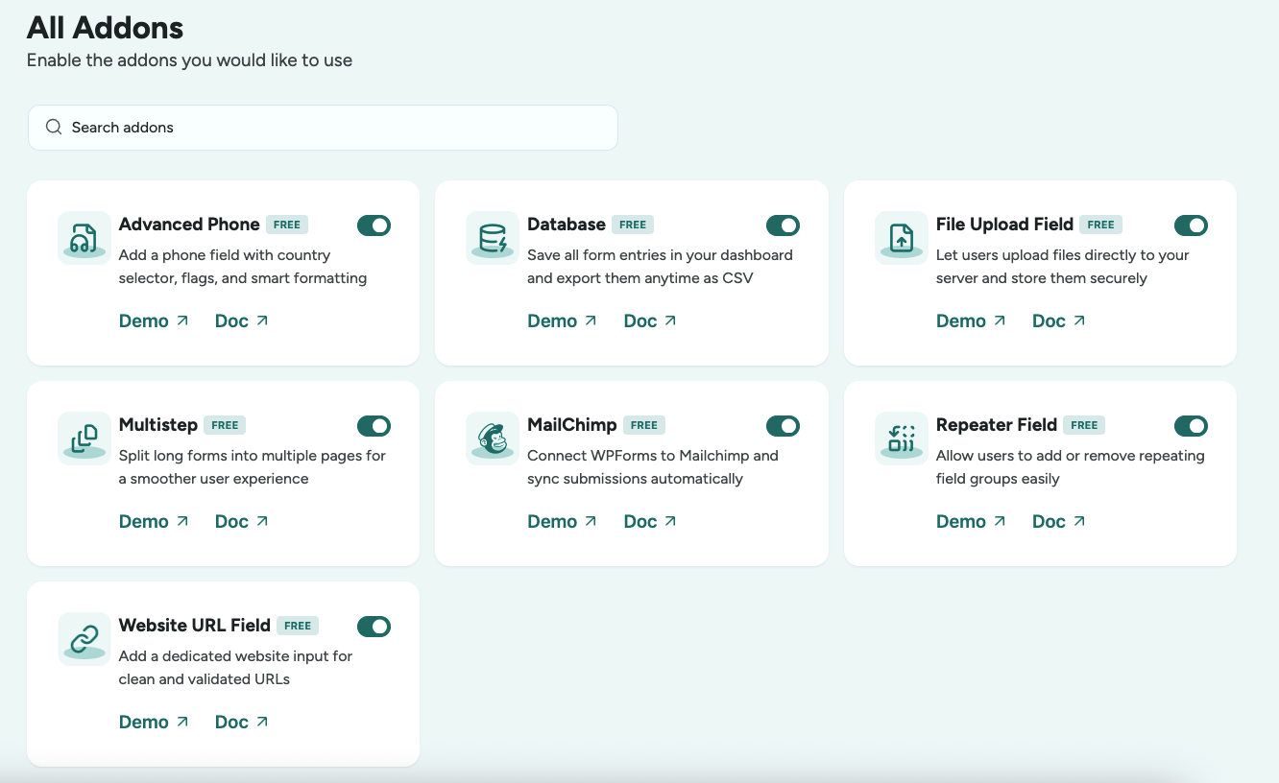1279x783 pixels.
Task: Open the Website URL Field Doc link
Action: pyautogui.click(x=242, y=722)
